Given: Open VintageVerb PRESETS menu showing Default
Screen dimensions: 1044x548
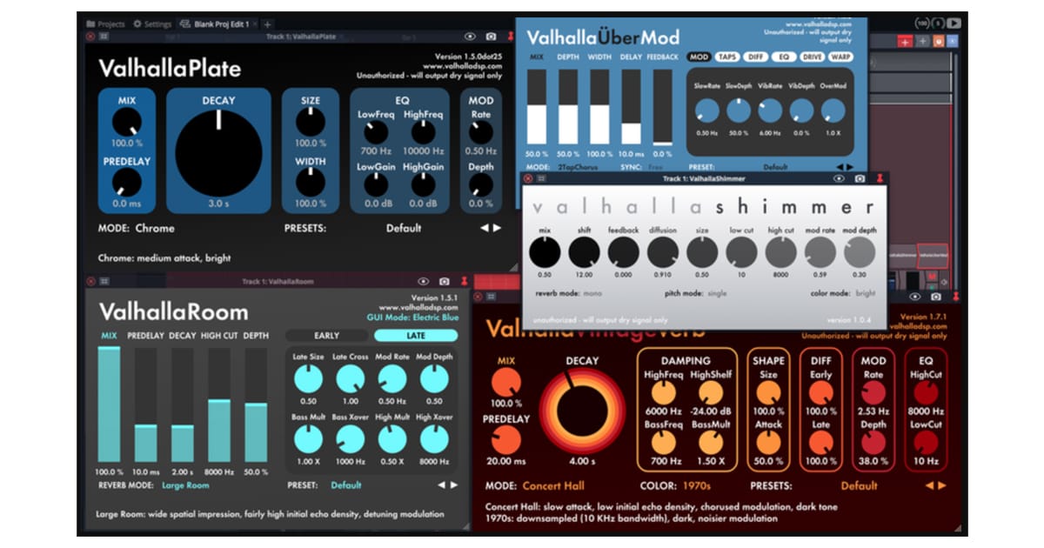Looking at the screenshot, I should [859, 486].
